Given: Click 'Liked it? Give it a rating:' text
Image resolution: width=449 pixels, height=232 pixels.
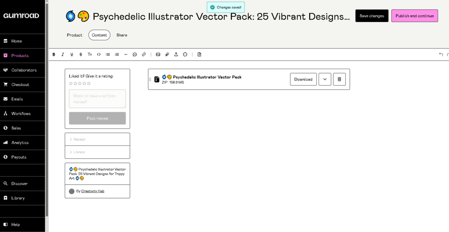Looking at the screenshot, I should (91, 76).
